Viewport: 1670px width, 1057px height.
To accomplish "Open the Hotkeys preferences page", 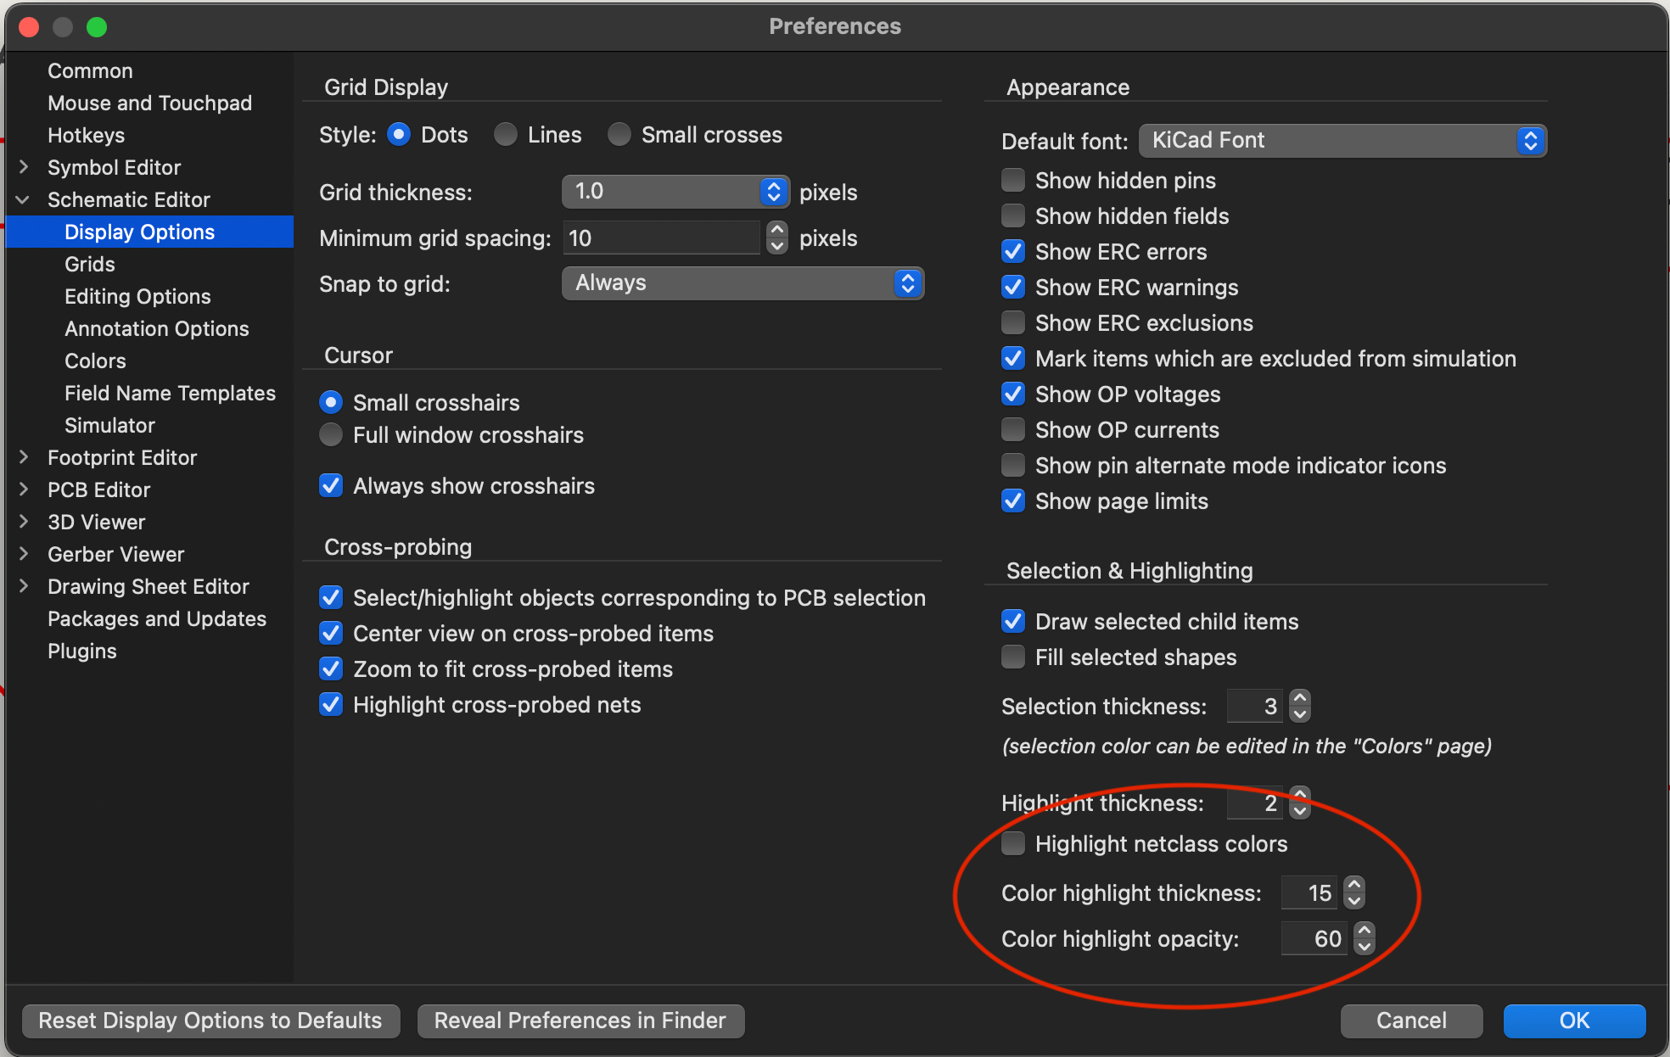I will [x=86, y=135].
